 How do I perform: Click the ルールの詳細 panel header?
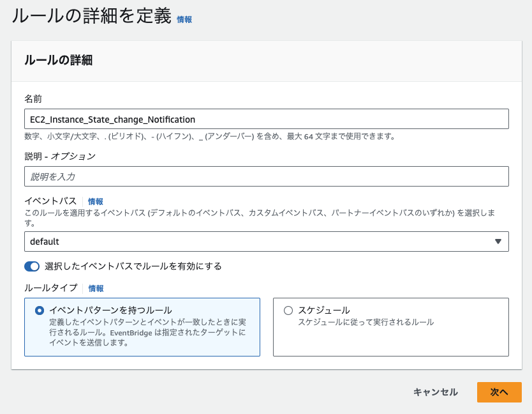click(267, 61)
